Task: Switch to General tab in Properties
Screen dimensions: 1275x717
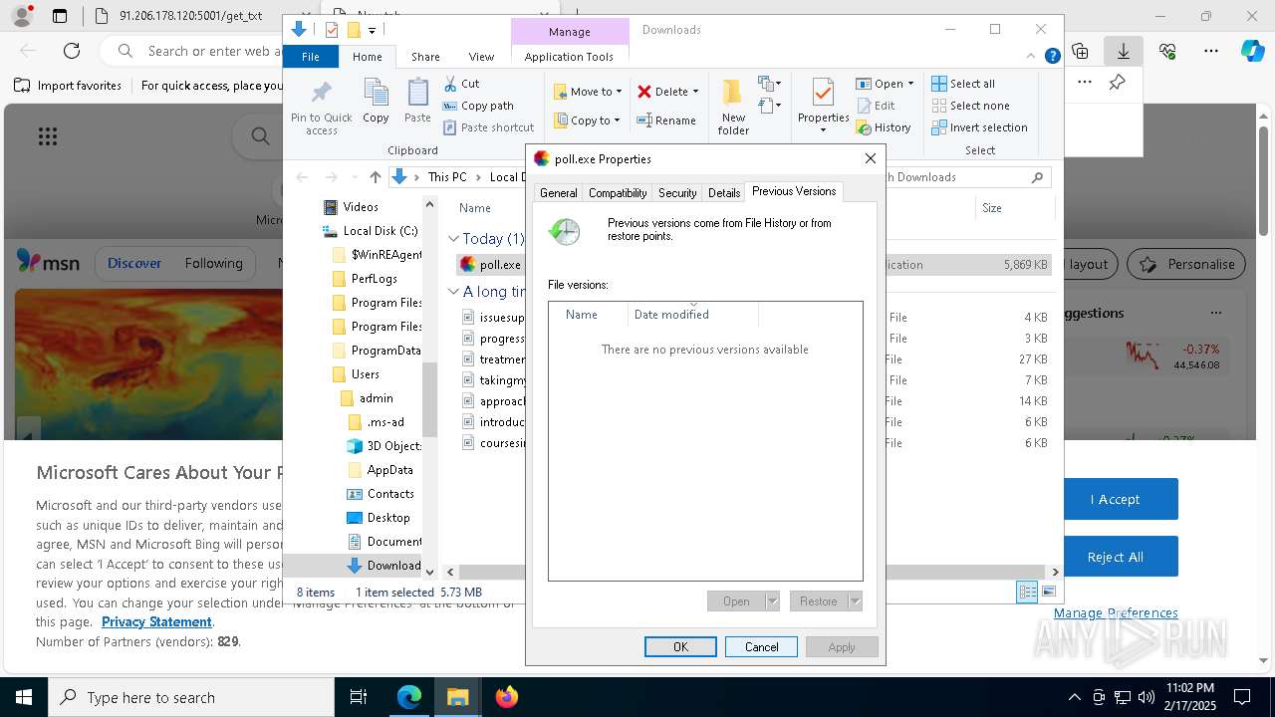Action: [x=558, y=193]
